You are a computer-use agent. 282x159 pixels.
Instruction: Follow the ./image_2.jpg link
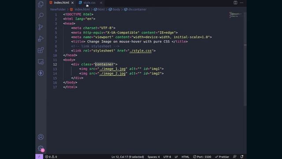click(x=112, y=73)
